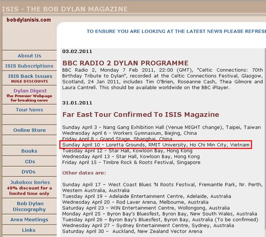This screenshot has height=237, width=266.
Task: Click the 'Other dates are:' subheading
Action: 84,173
